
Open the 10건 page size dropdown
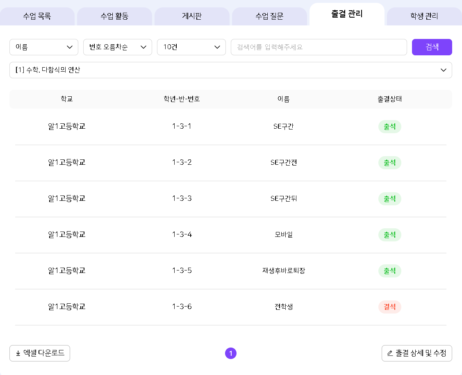(191, 47)
